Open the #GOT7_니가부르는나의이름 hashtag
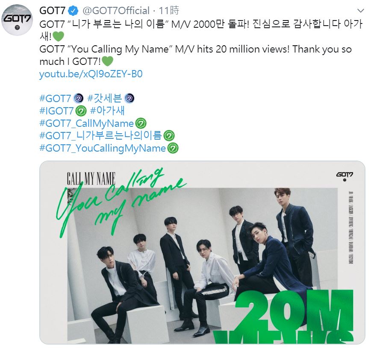This screenshot has height=348, width=371. click(101, 136)
